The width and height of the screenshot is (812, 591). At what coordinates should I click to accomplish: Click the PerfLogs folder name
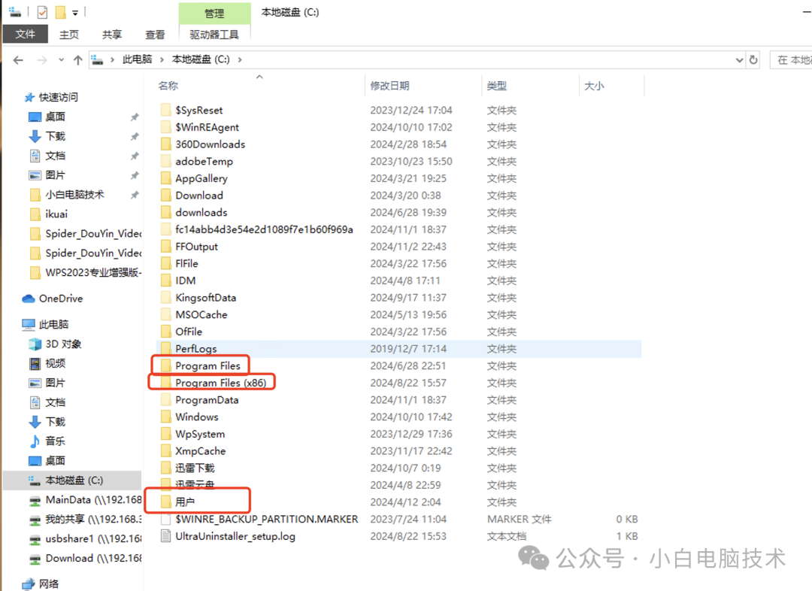195,349
